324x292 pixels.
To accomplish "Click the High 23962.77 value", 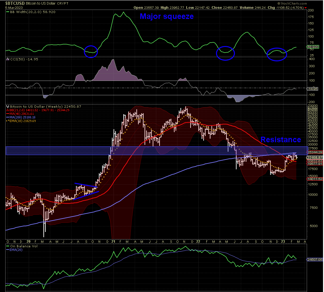I will coord(172,8).
